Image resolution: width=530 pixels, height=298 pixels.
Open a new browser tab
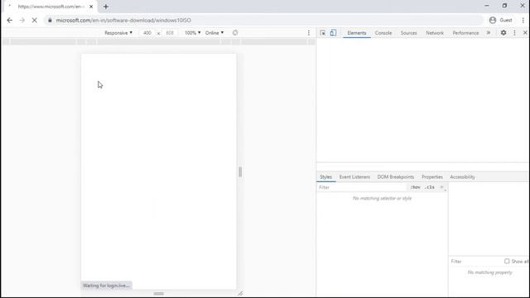(106, 7)
